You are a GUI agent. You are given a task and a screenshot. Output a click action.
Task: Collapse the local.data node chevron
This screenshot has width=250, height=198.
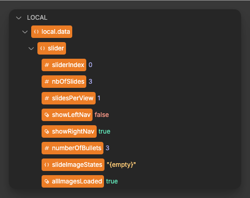click(x=25, y=32)
